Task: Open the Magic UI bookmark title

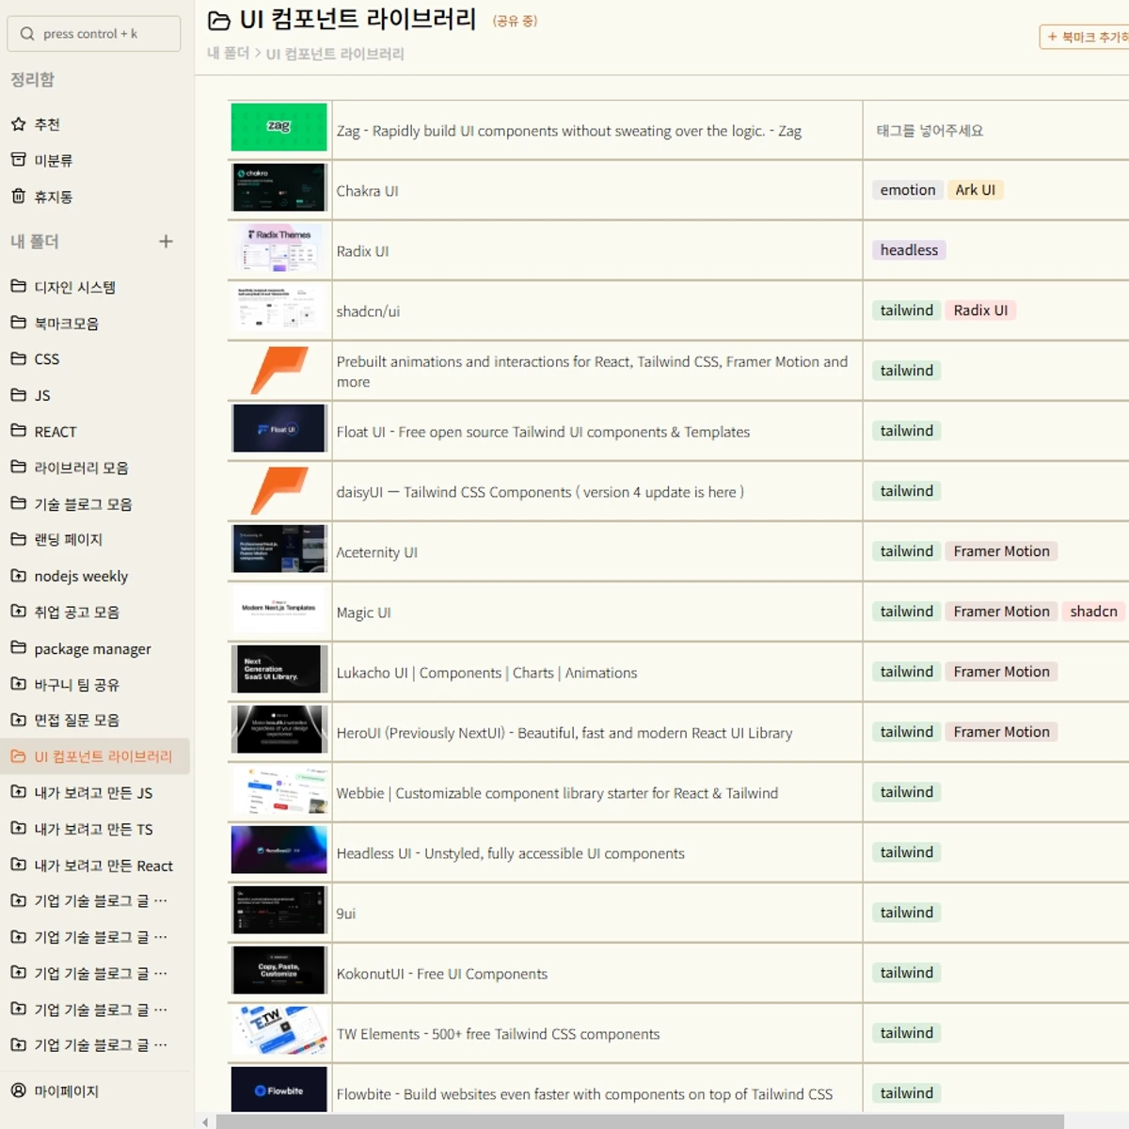Action: (363, 612)
